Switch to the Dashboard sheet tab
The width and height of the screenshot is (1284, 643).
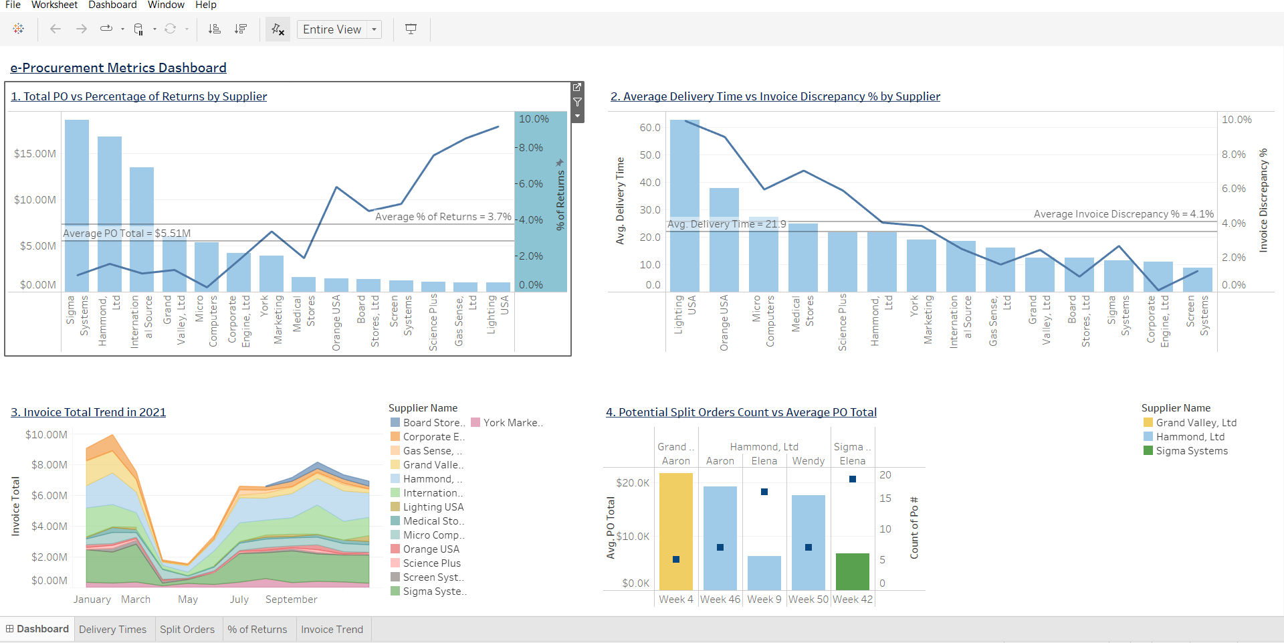tap(37, 629)
